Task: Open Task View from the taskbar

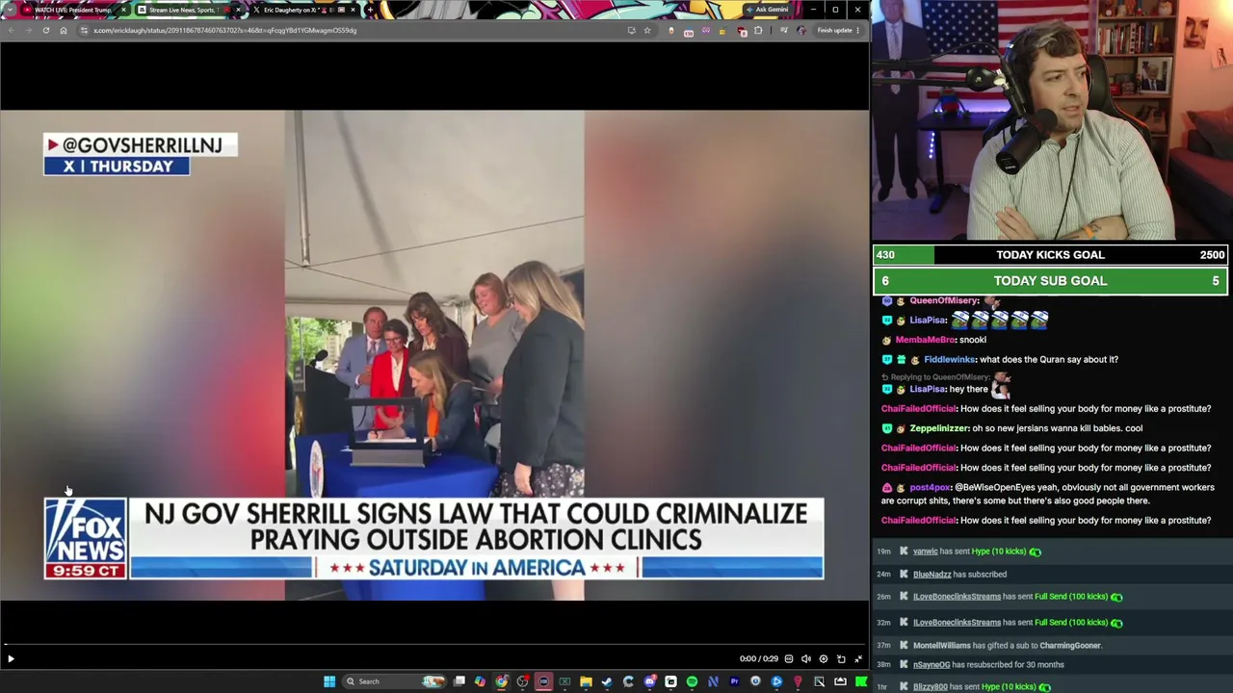Action: [459, 681]
